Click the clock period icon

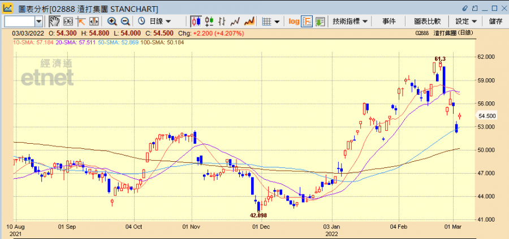coord(141,21)
